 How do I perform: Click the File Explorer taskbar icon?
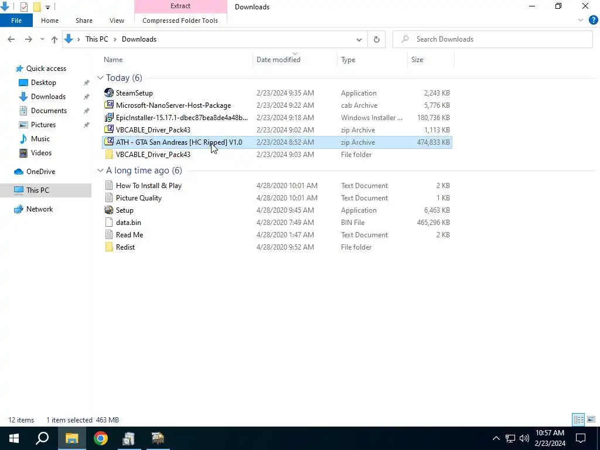point(71,438)
